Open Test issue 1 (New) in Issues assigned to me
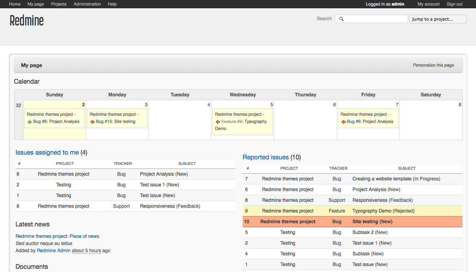 pyautogui.click(x=159, y=185)
